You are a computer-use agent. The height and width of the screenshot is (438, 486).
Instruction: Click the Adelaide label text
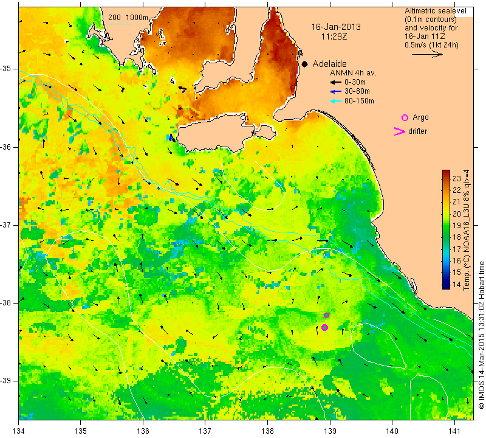click(x=329, y=64)
